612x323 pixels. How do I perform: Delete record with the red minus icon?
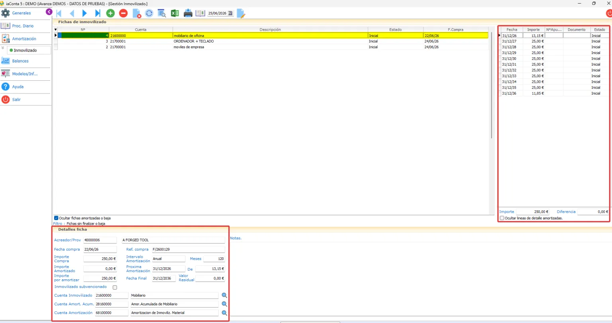pyautogui.click(x=123, y=13)
